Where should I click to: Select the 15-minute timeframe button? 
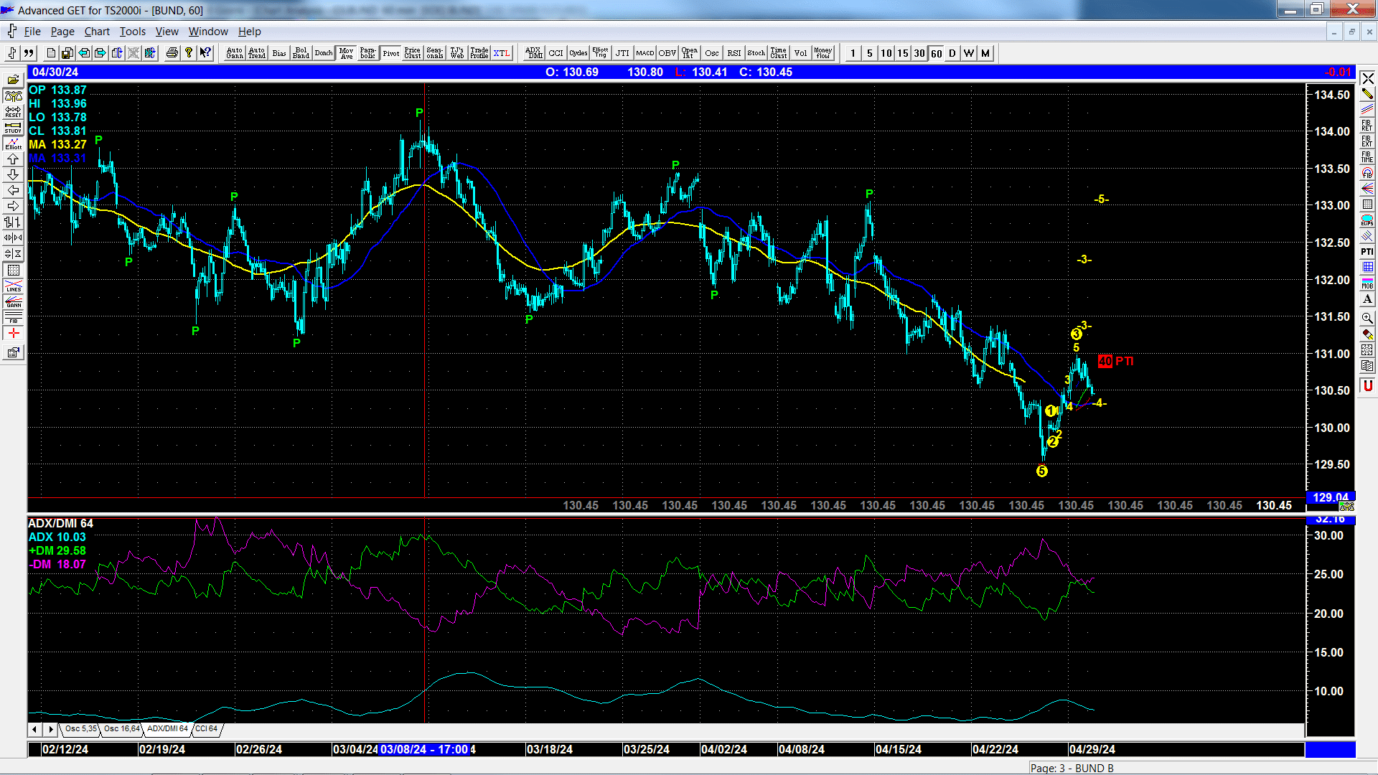click(903, 53)
